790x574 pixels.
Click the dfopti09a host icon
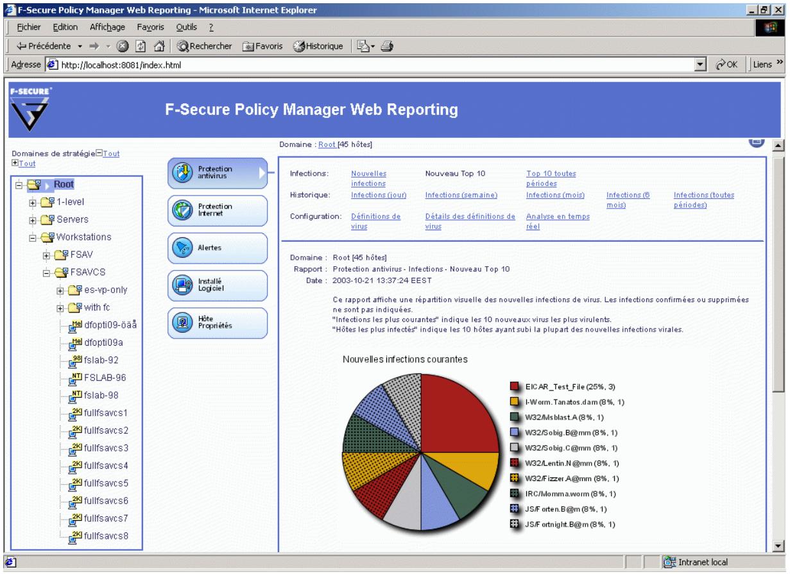point(76,342)
